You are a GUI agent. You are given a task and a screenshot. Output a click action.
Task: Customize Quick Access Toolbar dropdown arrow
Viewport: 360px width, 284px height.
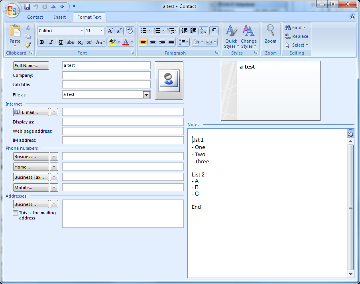pyautogui.click(x=74, y=7)
